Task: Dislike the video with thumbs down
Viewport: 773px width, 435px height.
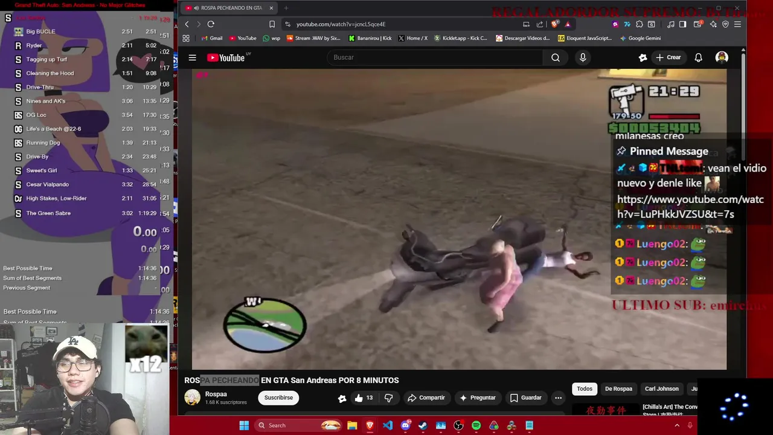Action: pos(388,398)
